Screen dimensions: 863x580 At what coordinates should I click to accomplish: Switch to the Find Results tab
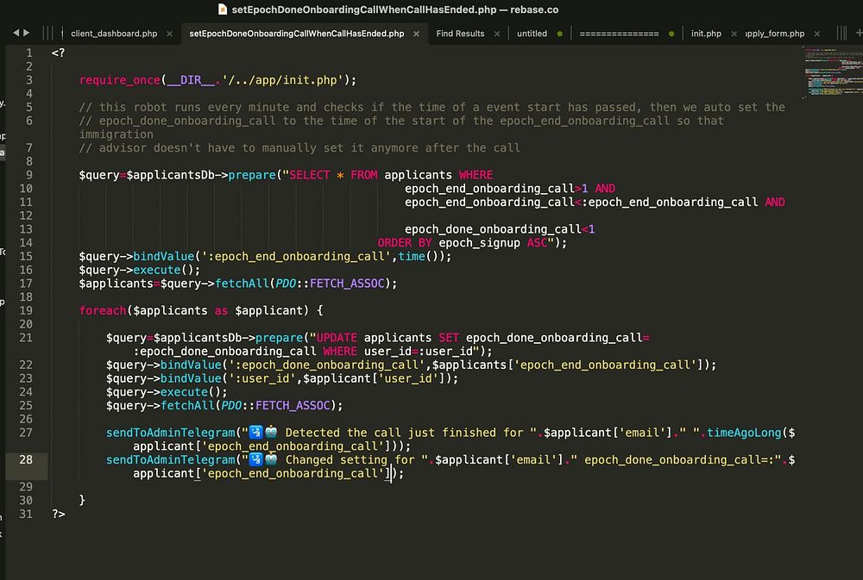(x=460, y=34)
